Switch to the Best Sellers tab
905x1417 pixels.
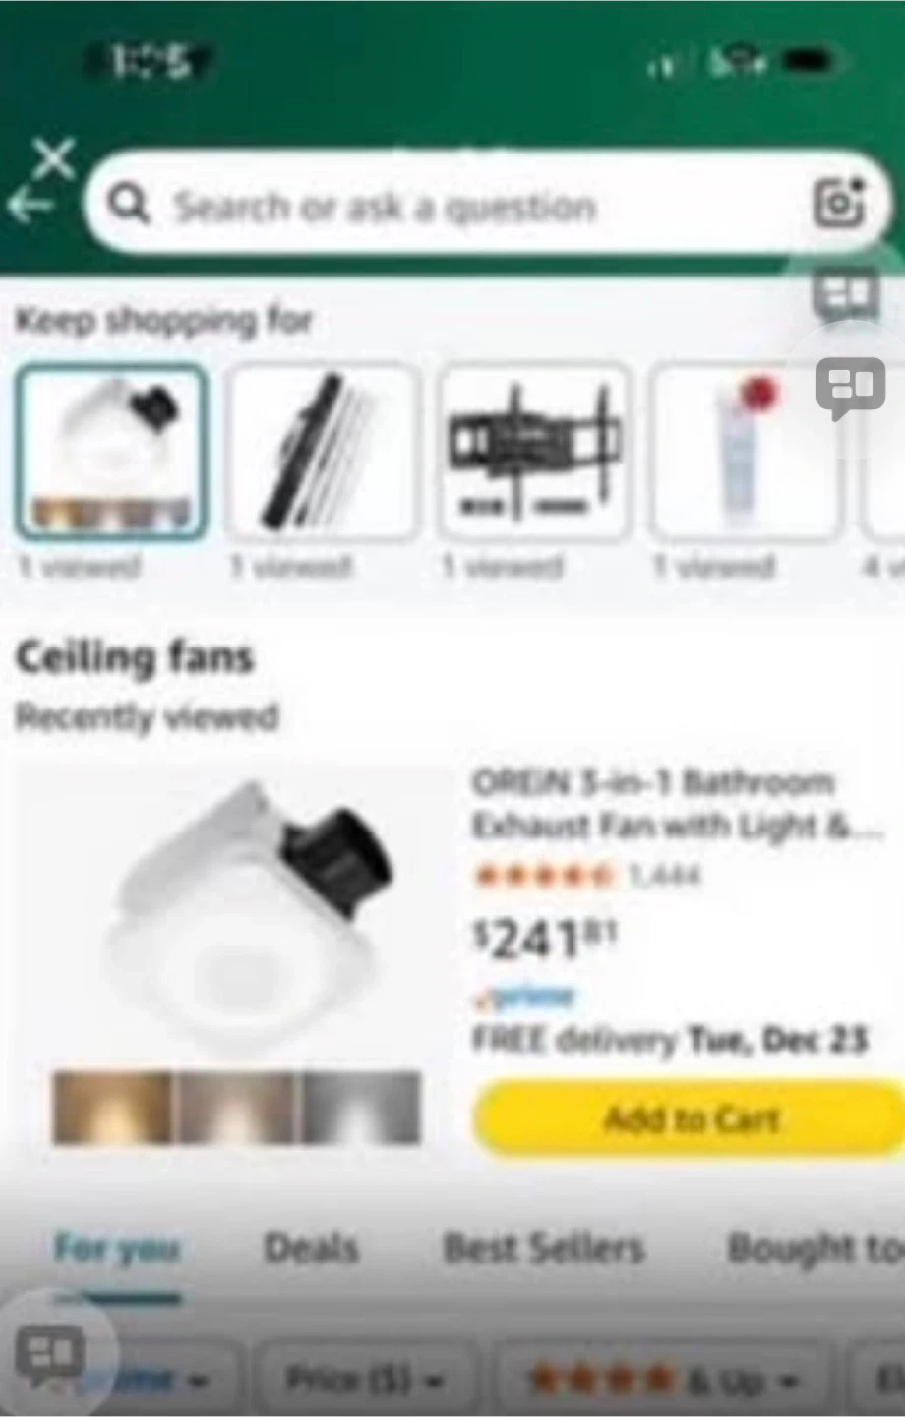pyautogui.click(x=544, y=1248)
